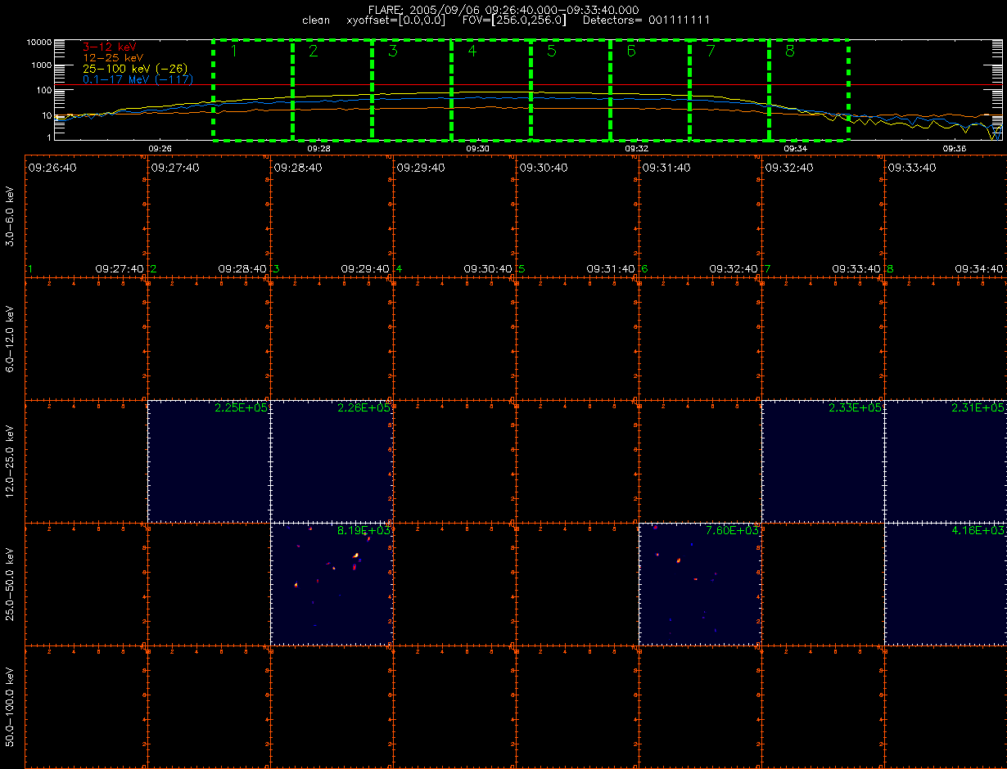Viewport: 1007px width, 769px height.
Task: Click the '3.0-6.0 keV' row label
Action: 10,216
